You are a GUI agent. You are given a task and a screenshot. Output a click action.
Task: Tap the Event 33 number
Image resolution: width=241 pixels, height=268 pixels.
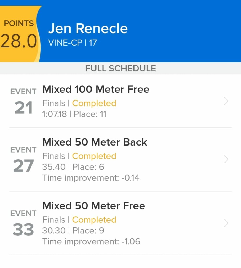[x=23, y=229]
